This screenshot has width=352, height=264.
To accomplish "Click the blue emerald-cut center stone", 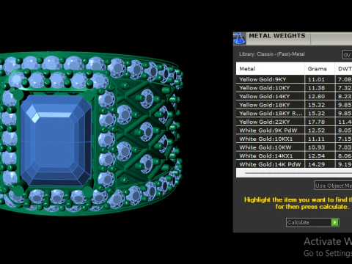I will [56, 140].
